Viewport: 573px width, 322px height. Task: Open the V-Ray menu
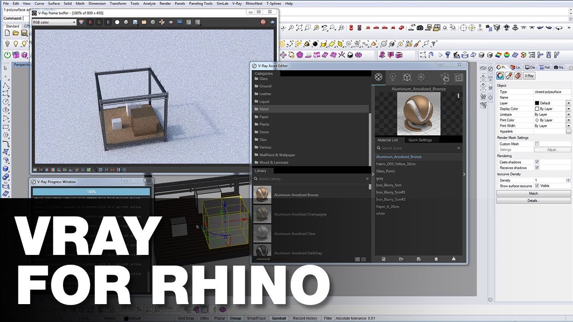[237, 3]
